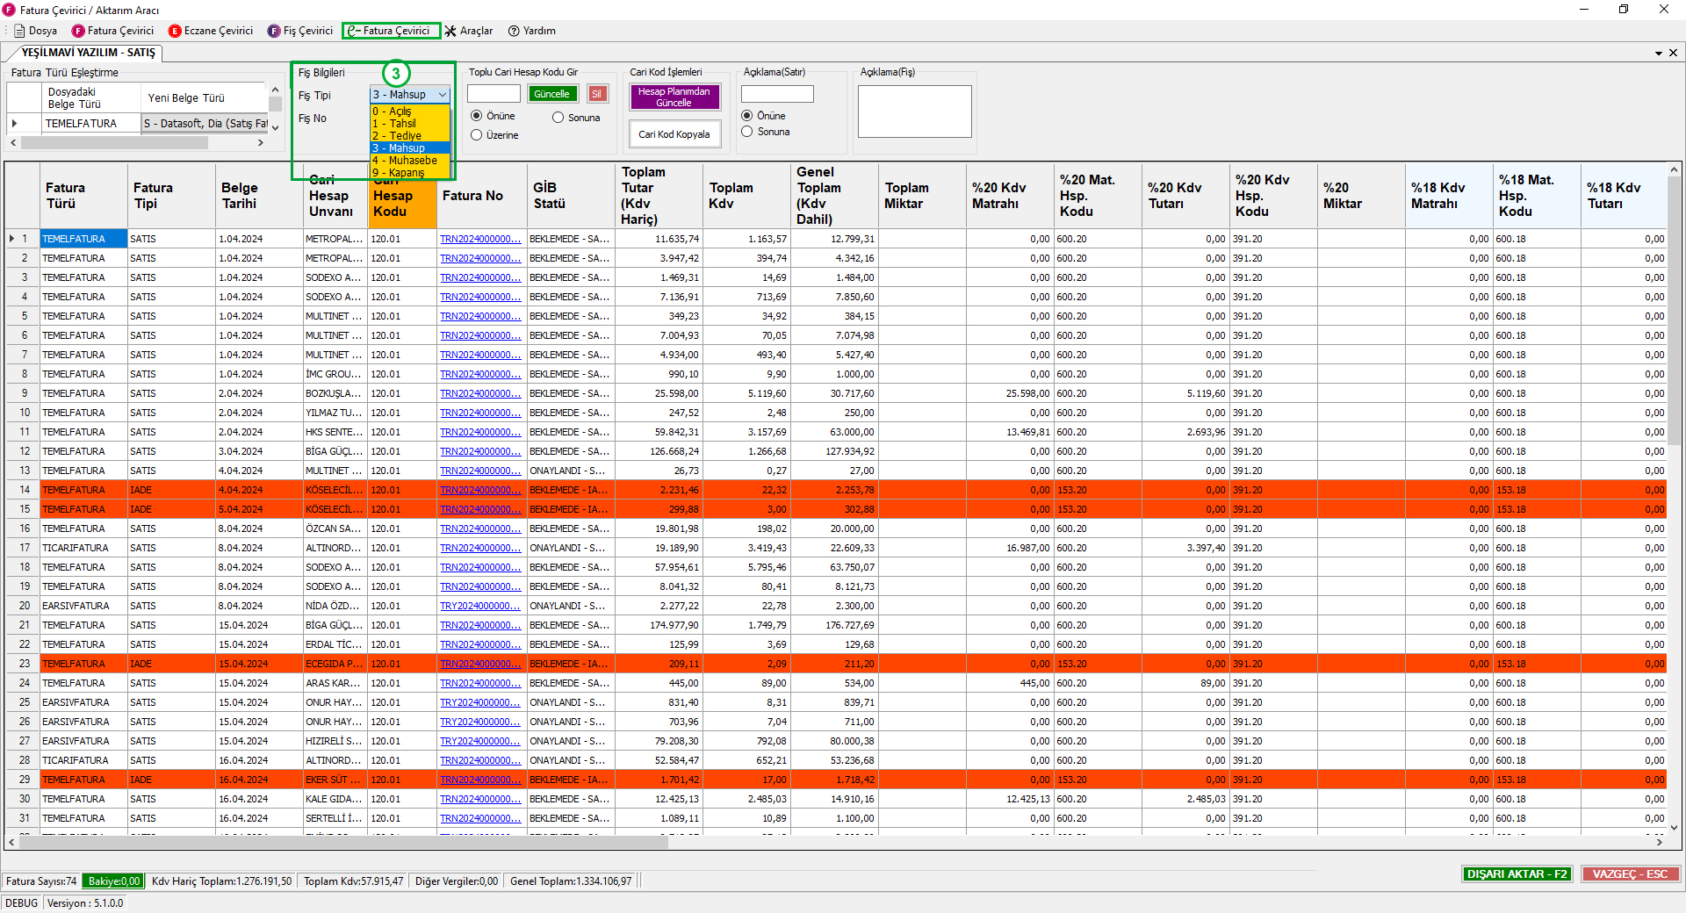
Task: Click the Fiş Çevirici purple icon
Action: tap(274, 31)
